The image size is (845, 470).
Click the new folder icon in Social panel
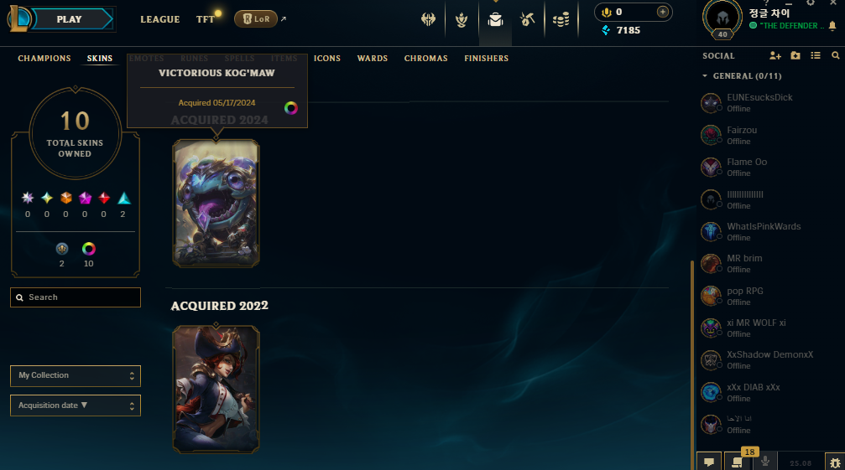tap(795, 55)
